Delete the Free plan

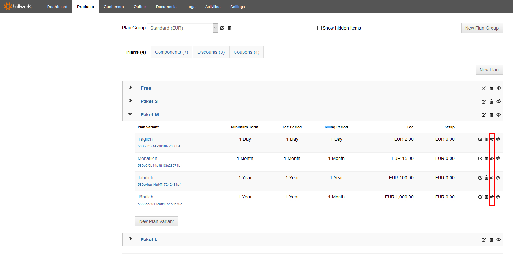coord(491,88)
